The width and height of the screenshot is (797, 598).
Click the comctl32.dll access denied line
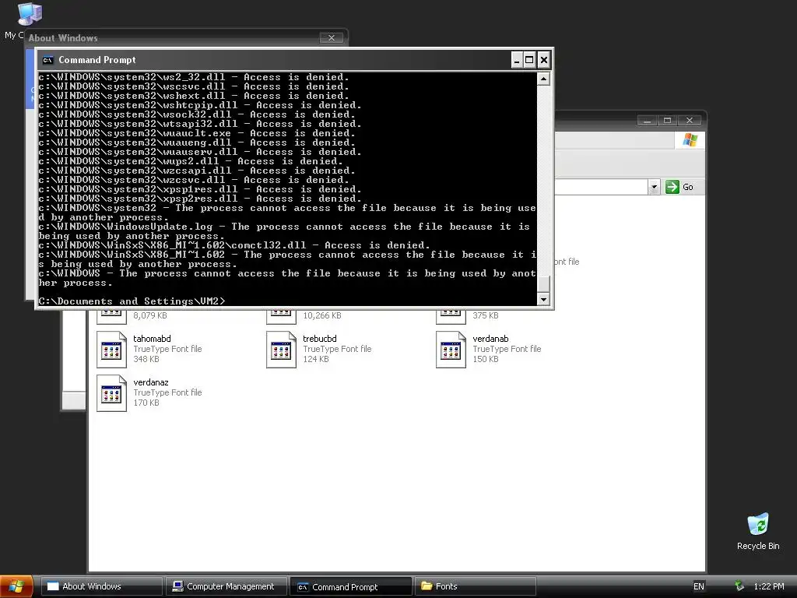(x=234, y=245)
